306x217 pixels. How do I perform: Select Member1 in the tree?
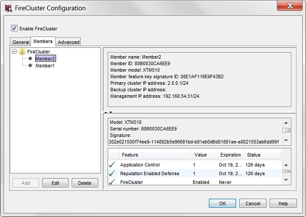click(x=45, y=66)
